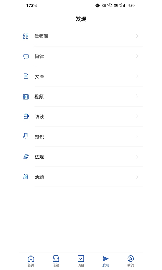Tap the 问律 chat bubble icon
This screenshot has height=270, width=162.
(x=26, y=56)
